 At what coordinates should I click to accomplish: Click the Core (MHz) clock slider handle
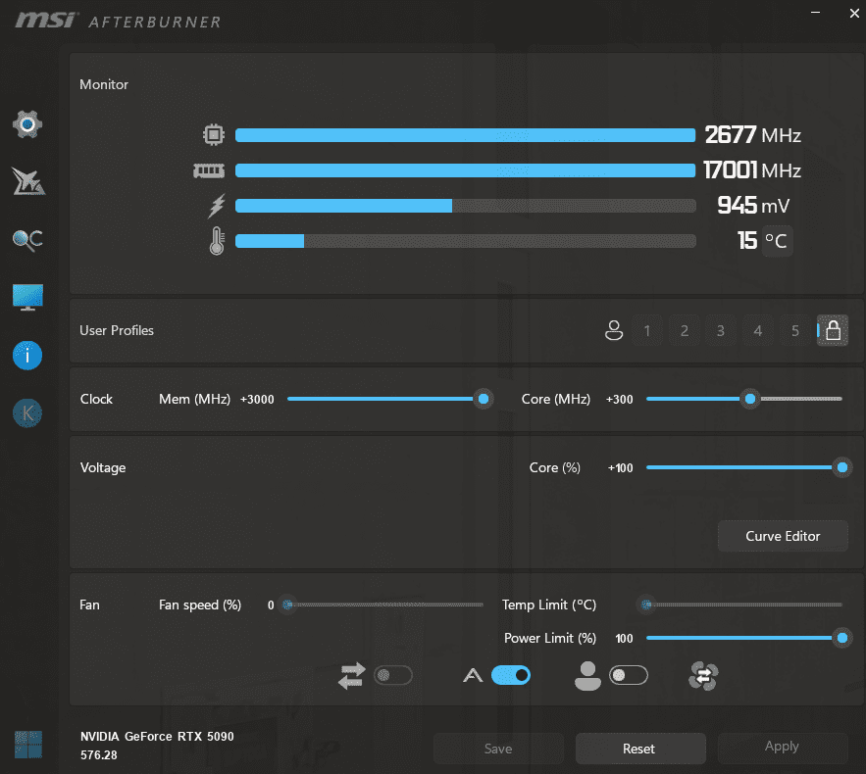coord(750,399)
